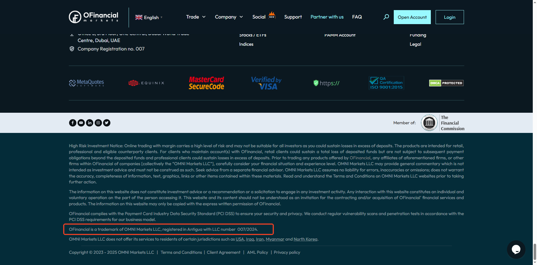Go to the FAQ page

[x=357, y=17]
